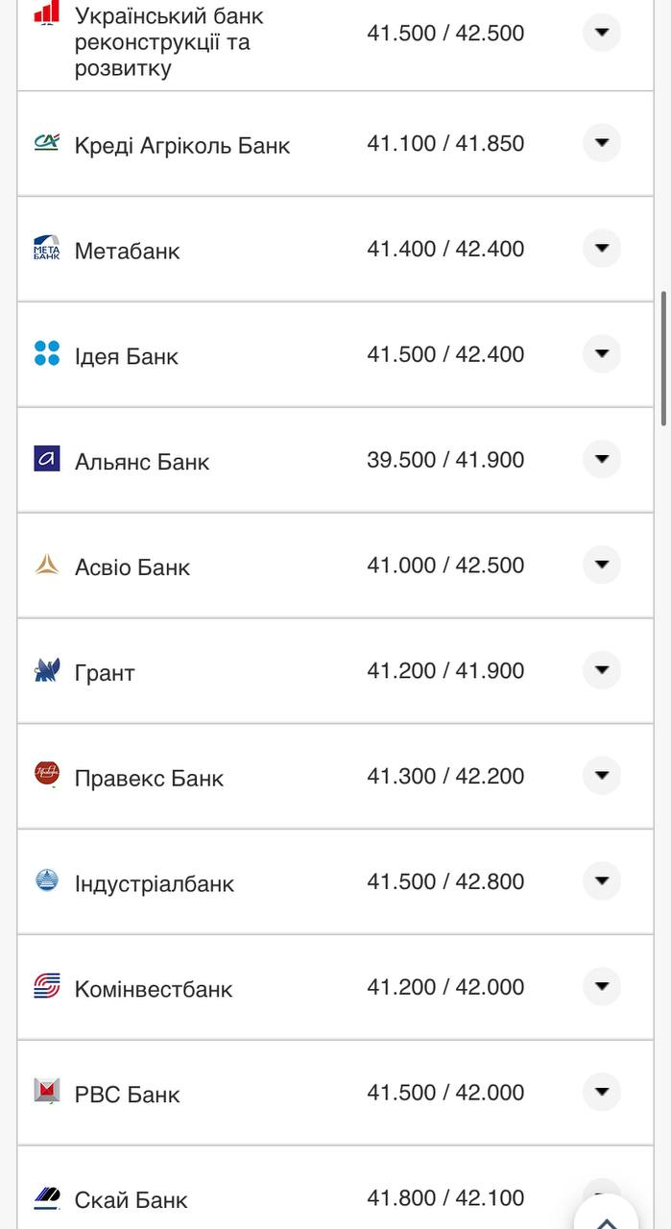Expand the Метабанк row details
This screenshot has height=1229, width=671.
point(602,249)
